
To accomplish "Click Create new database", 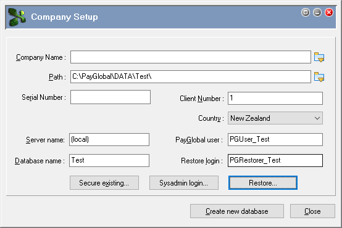I will [x=237, y=211].
